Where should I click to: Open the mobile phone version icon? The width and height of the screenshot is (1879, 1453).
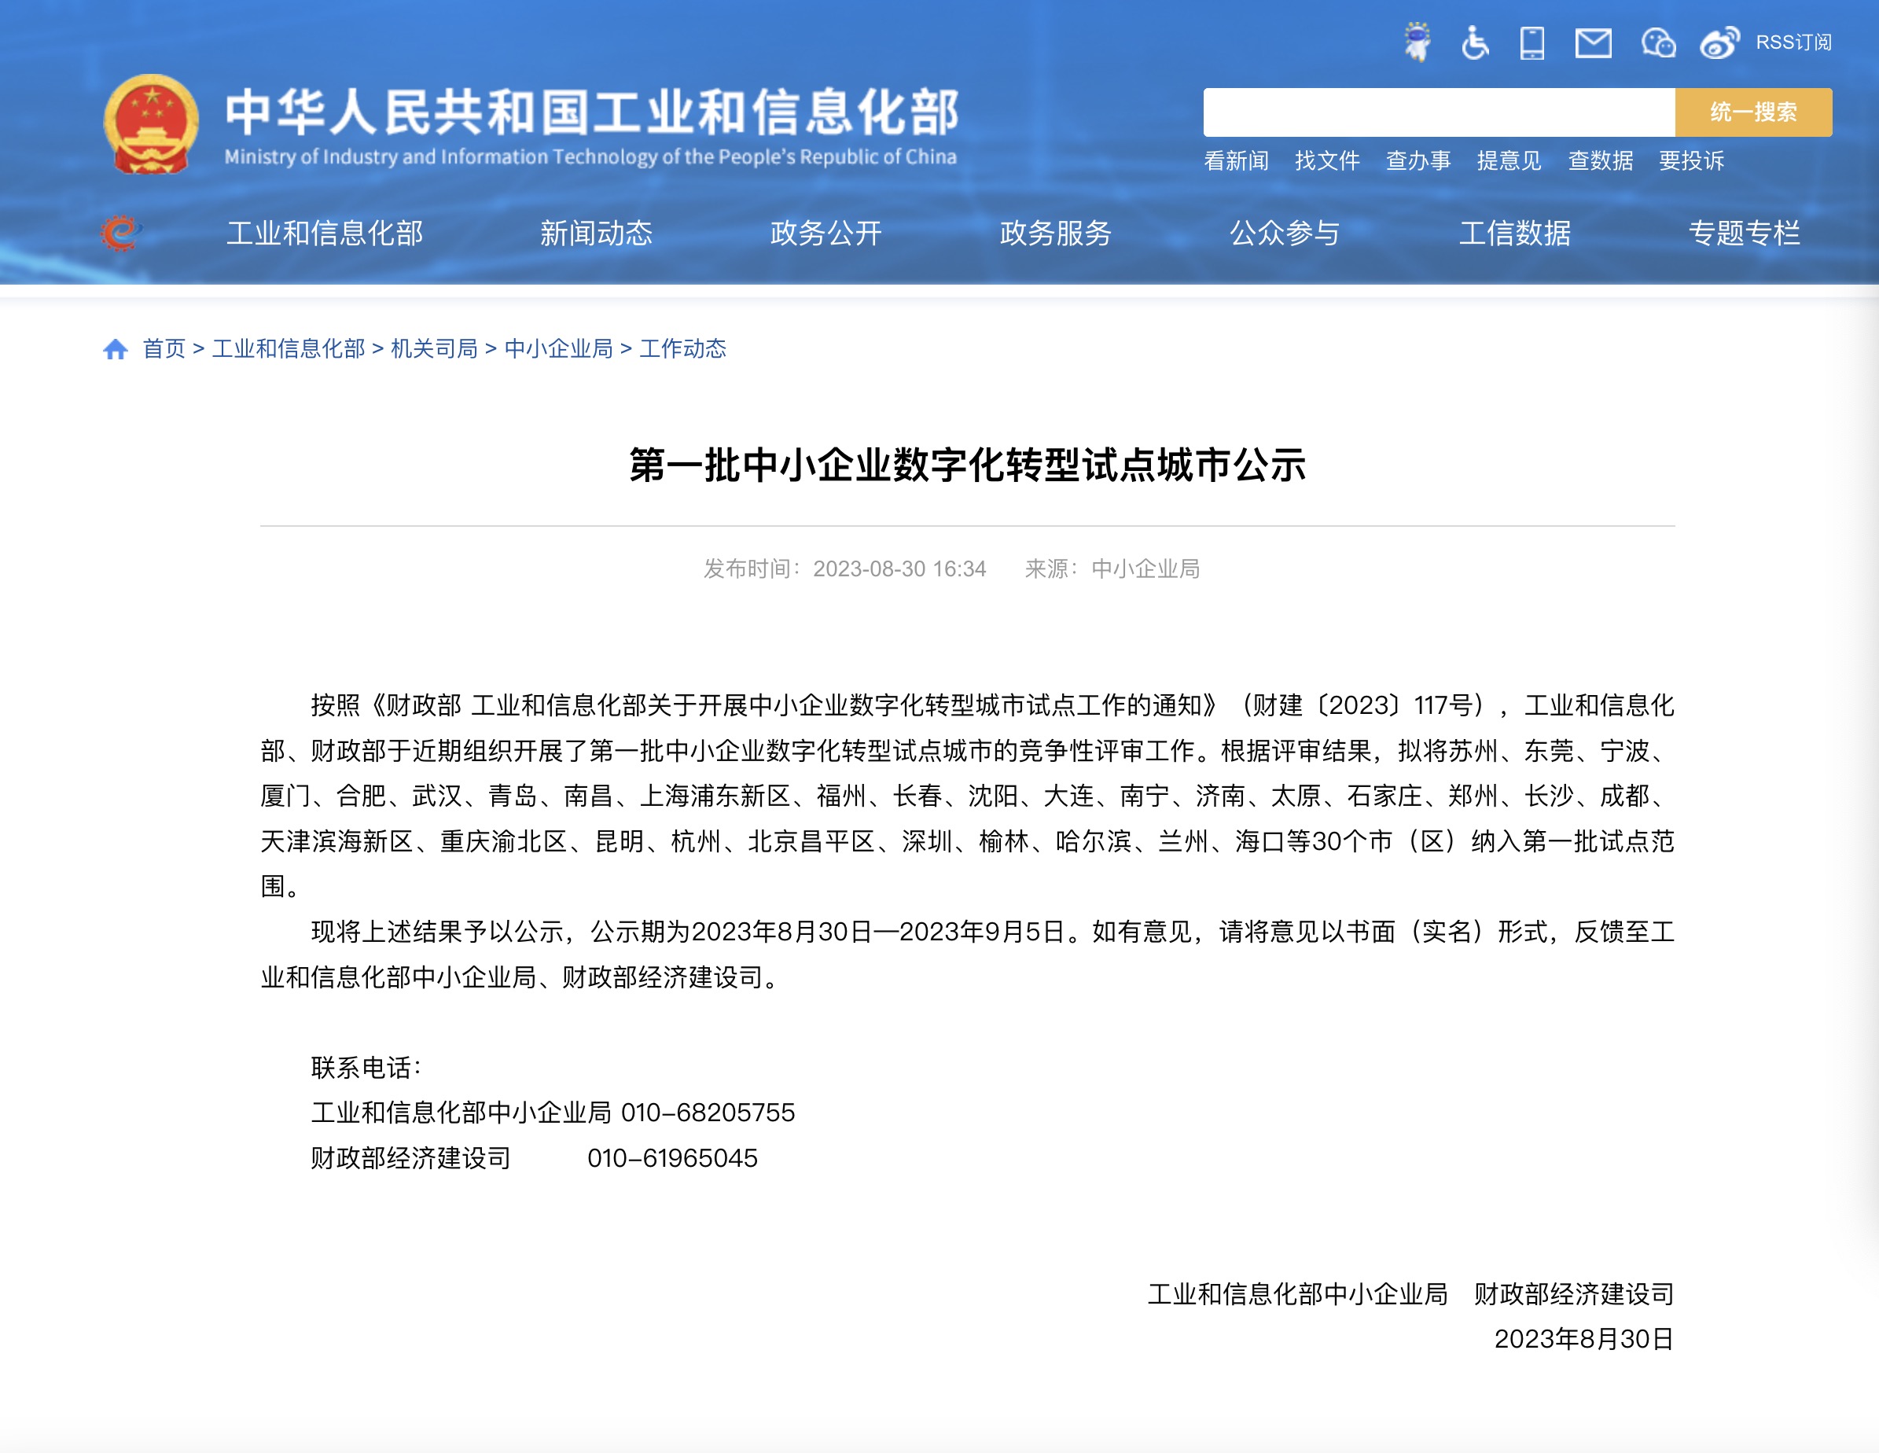1532,42
